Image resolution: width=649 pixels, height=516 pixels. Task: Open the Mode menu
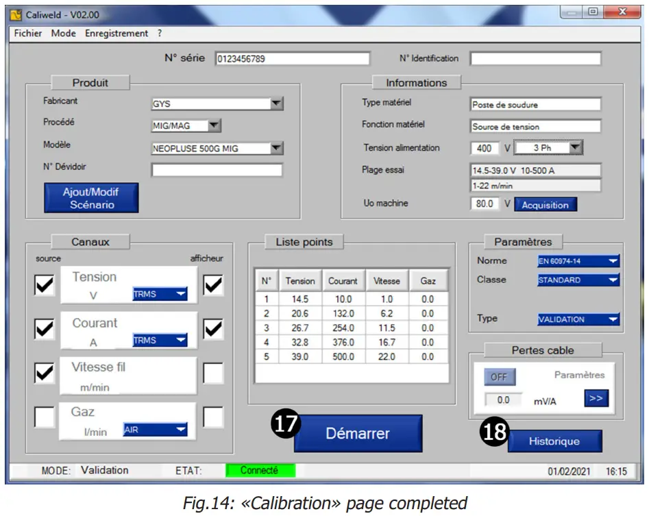[63, 33]
